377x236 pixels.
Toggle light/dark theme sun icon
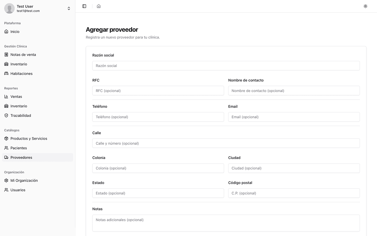coord(365,6)
